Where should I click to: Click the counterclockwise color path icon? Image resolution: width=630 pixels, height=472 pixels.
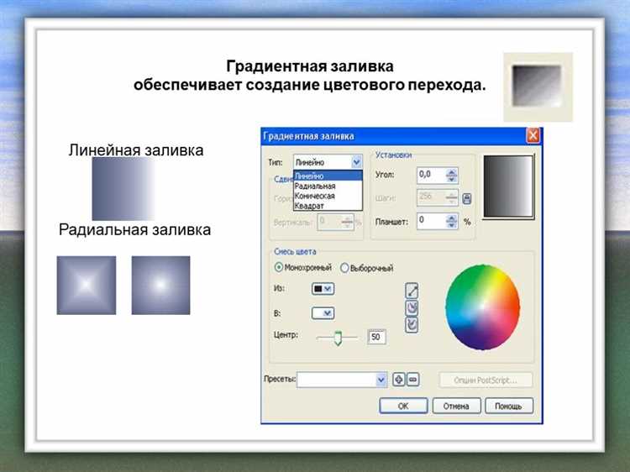pos(412,308)
